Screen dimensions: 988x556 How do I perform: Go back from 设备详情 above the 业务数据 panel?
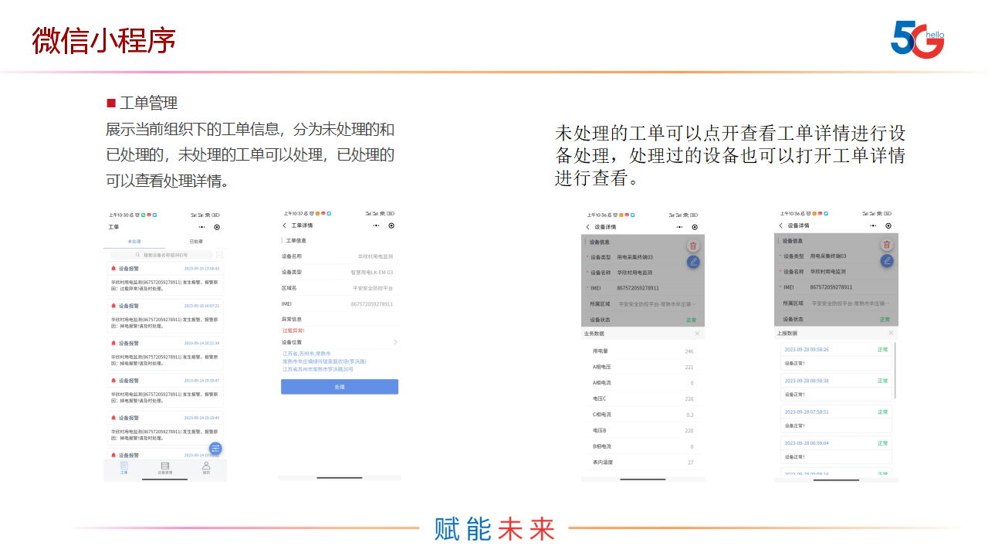pos(587,227)
